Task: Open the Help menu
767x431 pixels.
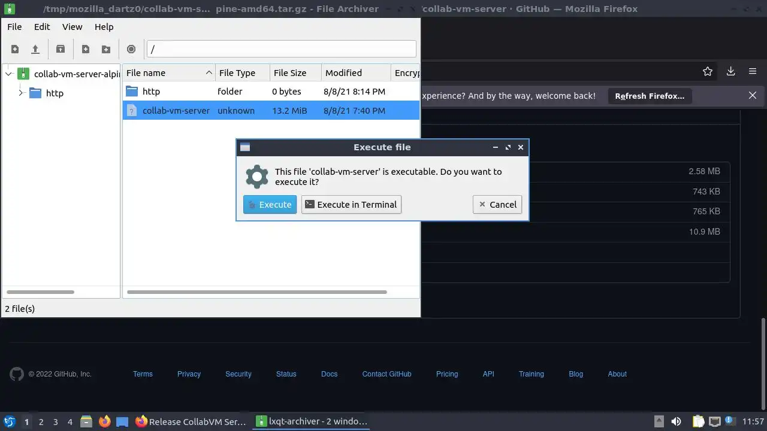Action: pos(104,27)
